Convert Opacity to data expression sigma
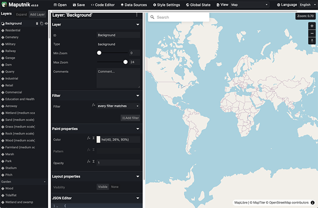 pyautogui.click(x=93, y=161)
